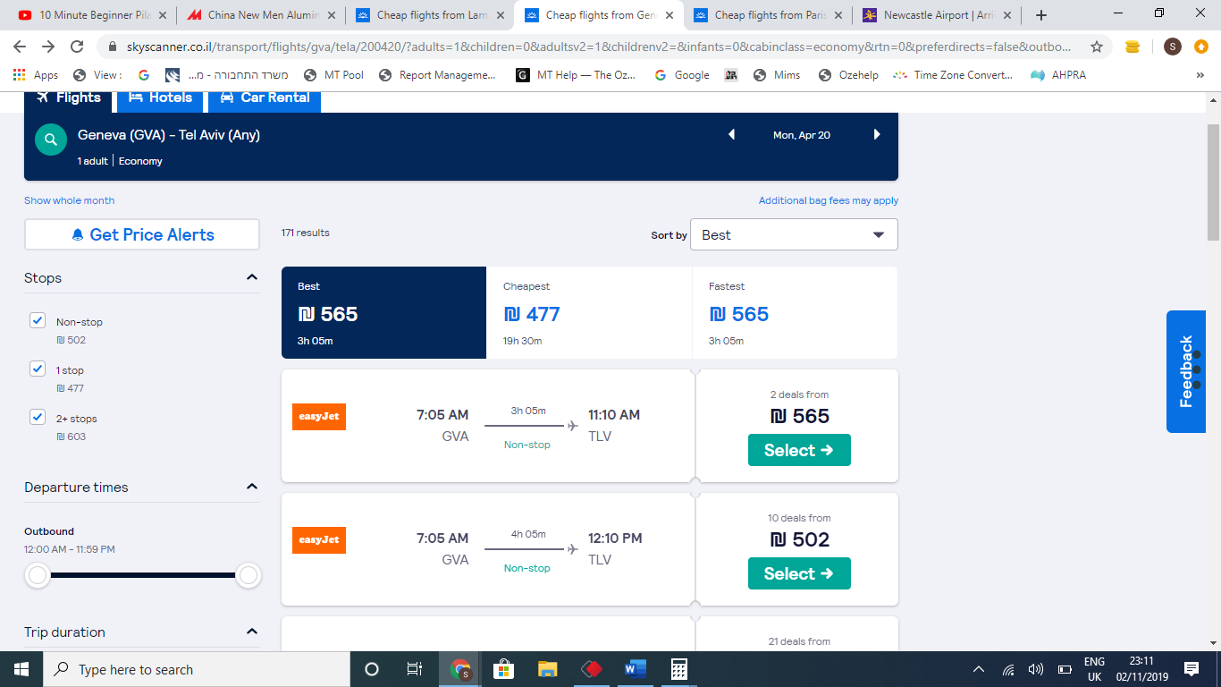Click the green search magnifier icon
Viewport: 1221px width, 687px height.
[x=51, y=140]
